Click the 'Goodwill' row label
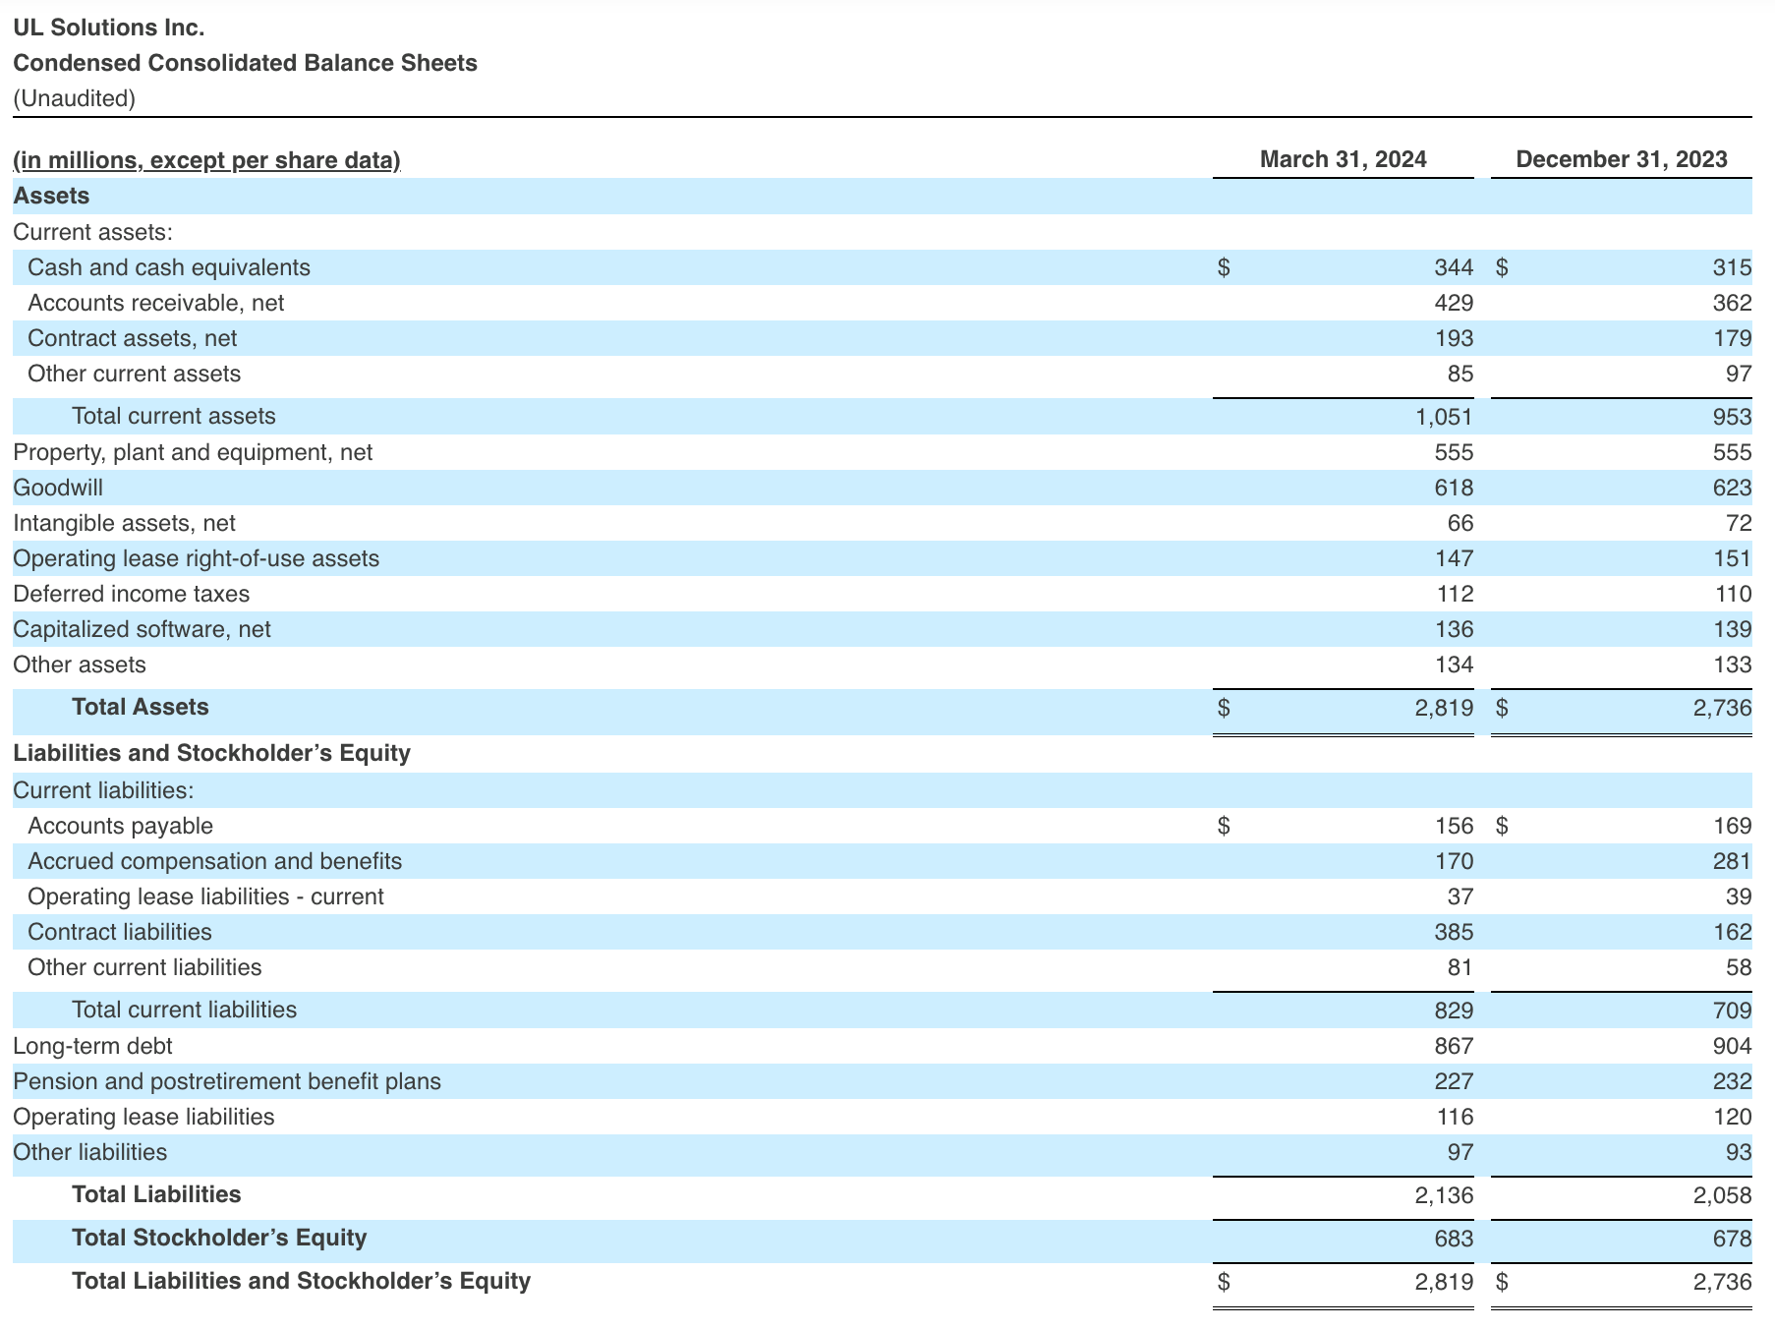 coord(58,488)
